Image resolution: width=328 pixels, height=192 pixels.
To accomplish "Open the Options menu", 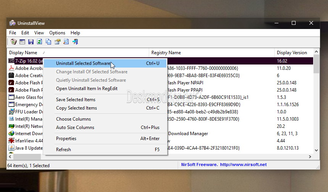I will 57,33.
